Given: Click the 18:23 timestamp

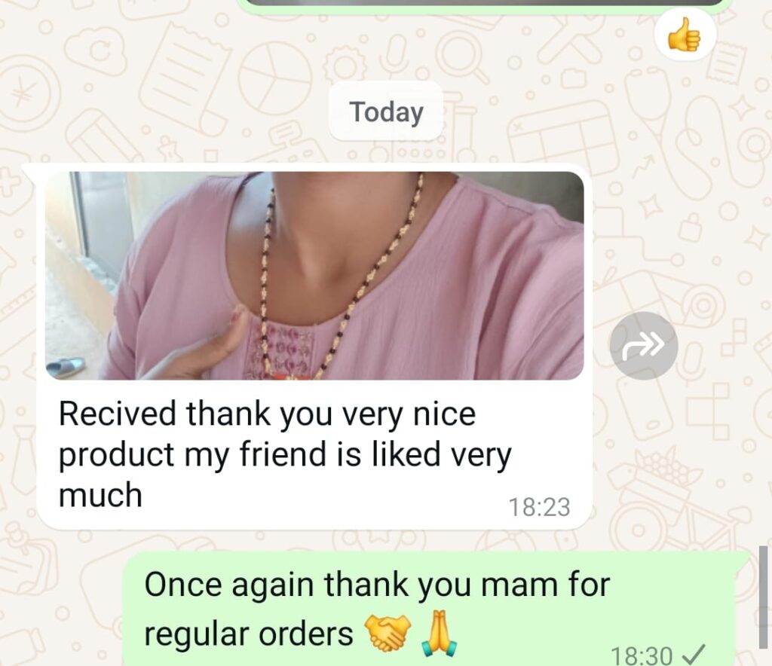Looking at the screenshot, I should [x=539, y=507].
